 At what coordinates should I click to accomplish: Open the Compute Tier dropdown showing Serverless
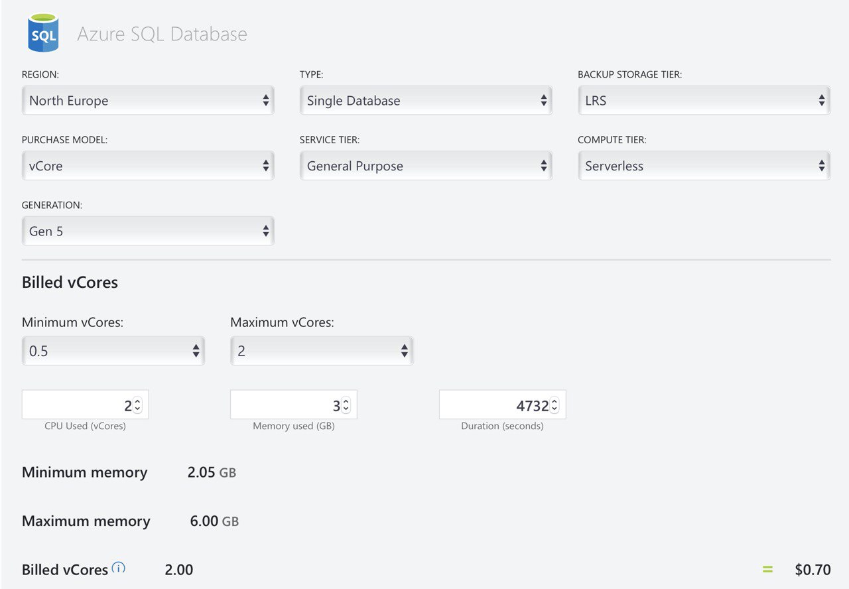click(x=704, y=166)
